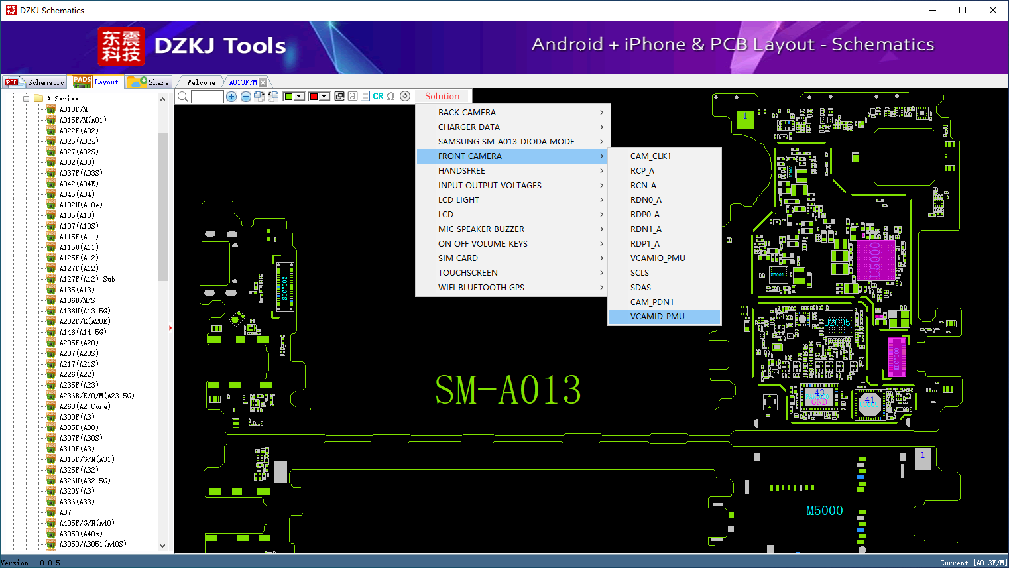Click the zoom out minus icon
1009x568 pixels.
(x=246, y=97)
